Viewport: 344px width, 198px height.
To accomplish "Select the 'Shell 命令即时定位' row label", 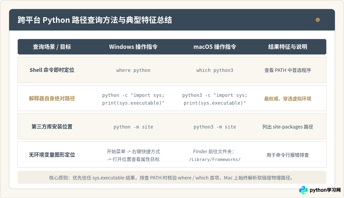I will pyautogui.click(x=52, y=70).
